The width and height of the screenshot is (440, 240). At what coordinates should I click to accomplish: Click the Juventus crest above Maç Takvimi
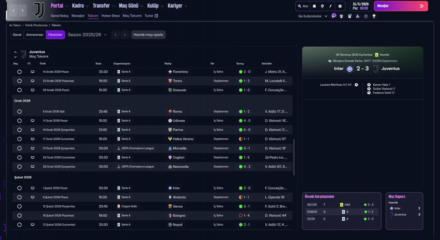pyautogui.click(x=23, y=54)
